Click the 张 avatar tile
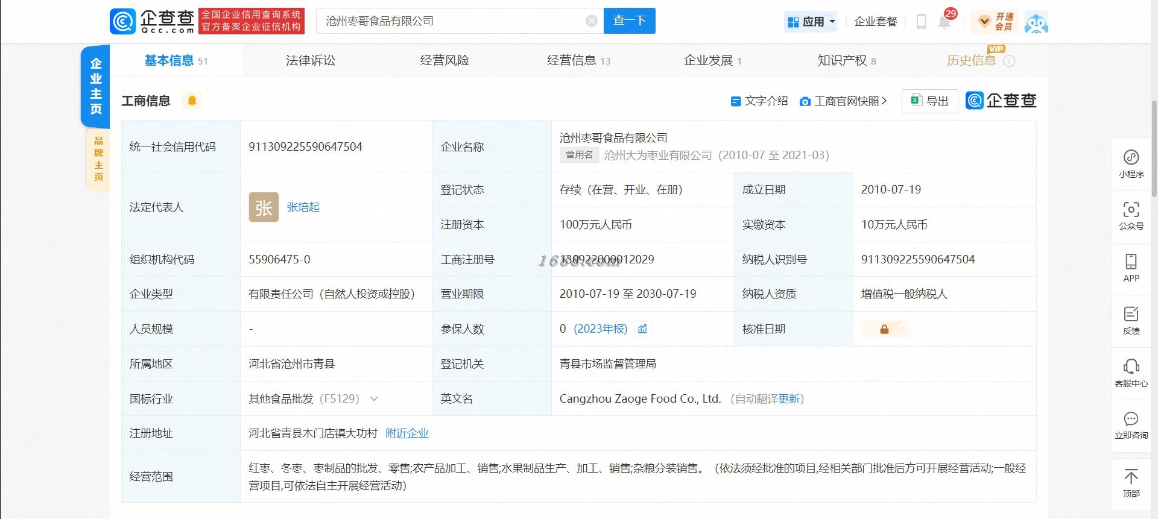This screenshot has width=1158, height=519. coord(264,207)
